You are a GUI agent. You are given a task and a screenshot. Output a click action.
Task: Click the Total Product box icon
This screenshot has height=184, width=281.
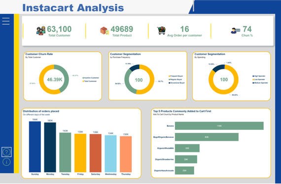[x=105, y=31]
